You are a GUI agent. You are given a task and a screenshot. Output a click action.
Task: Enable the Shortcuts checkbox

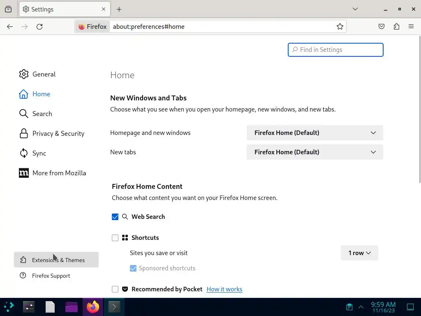[115, 238]
